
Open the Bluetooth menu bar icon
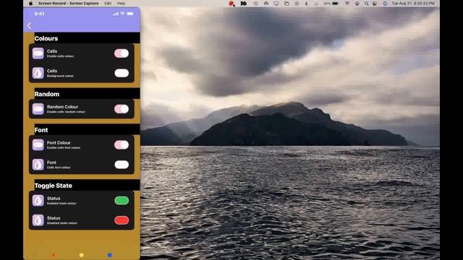(306, 4)
